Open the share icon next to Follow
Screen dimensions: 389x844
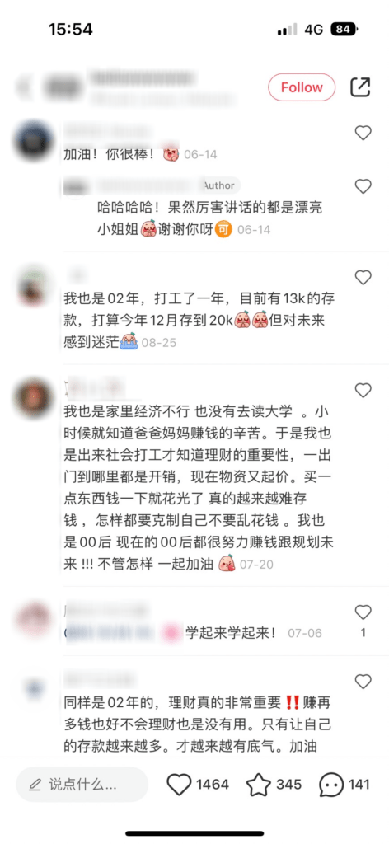click(360, 87)
